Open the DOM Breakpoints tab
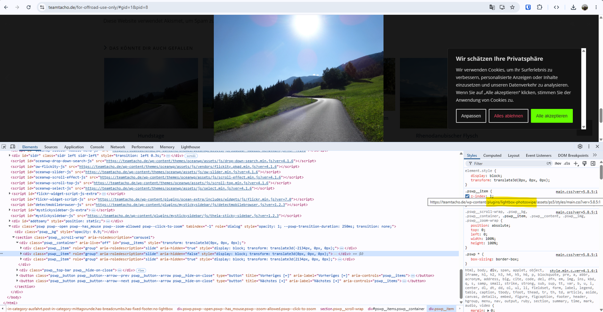 [573, 155]
